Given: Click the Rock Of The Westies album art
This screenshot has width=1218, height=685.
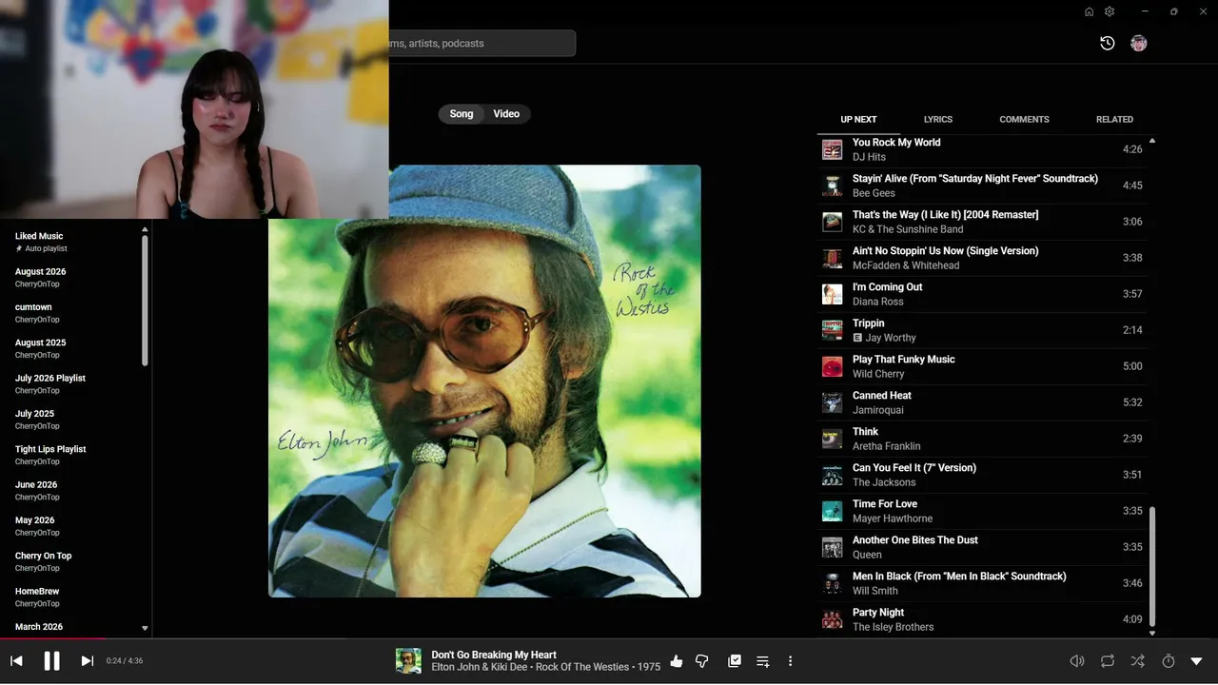Looking at the screenshot, I should point(484,382).
